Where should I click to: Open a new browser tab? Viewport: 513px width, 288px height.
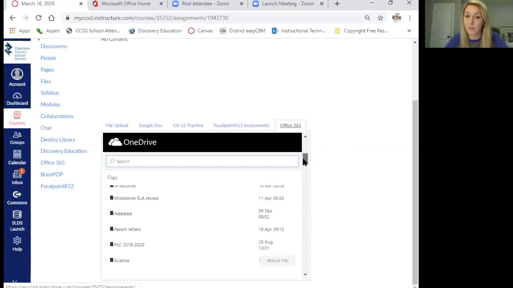337,4
